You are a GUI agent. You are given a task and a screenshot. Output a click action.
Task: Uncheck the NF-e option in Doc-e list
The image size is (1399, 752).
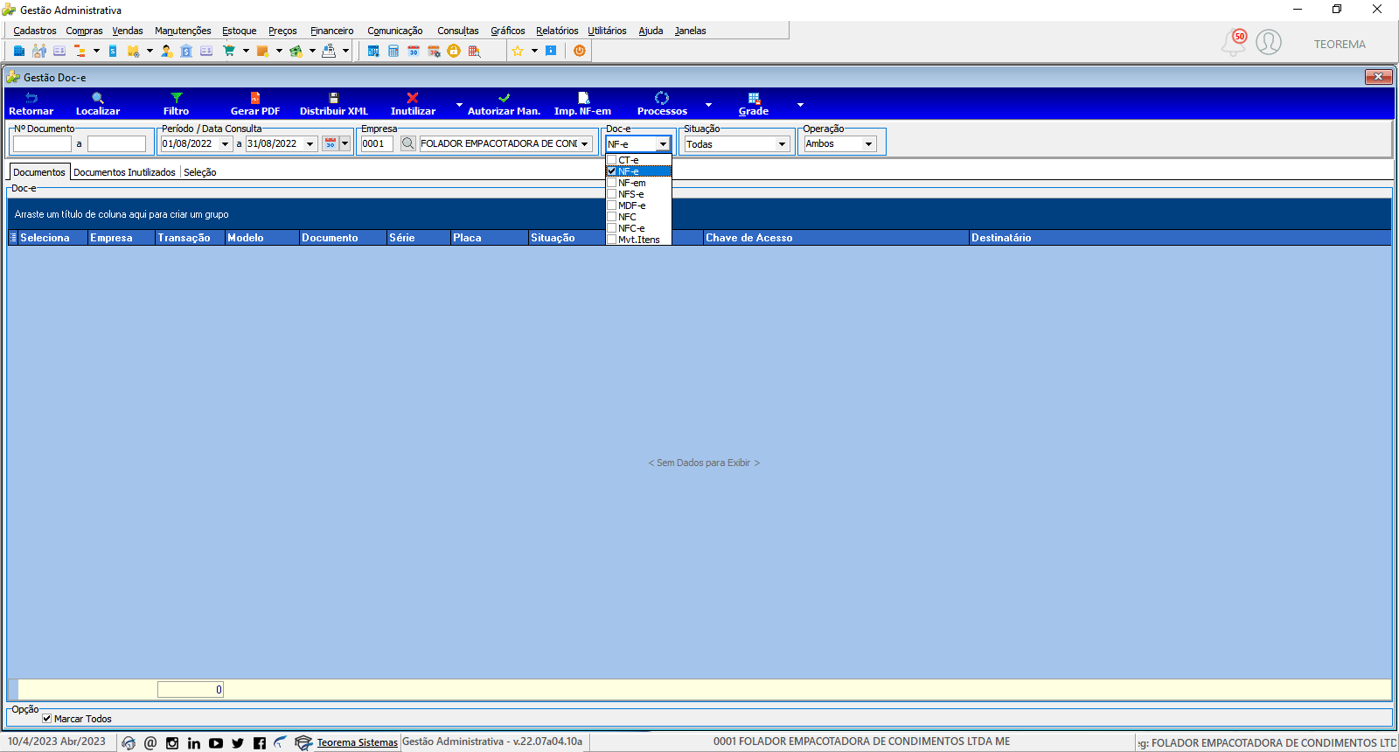pyautogui.click(x=612, y=171)
